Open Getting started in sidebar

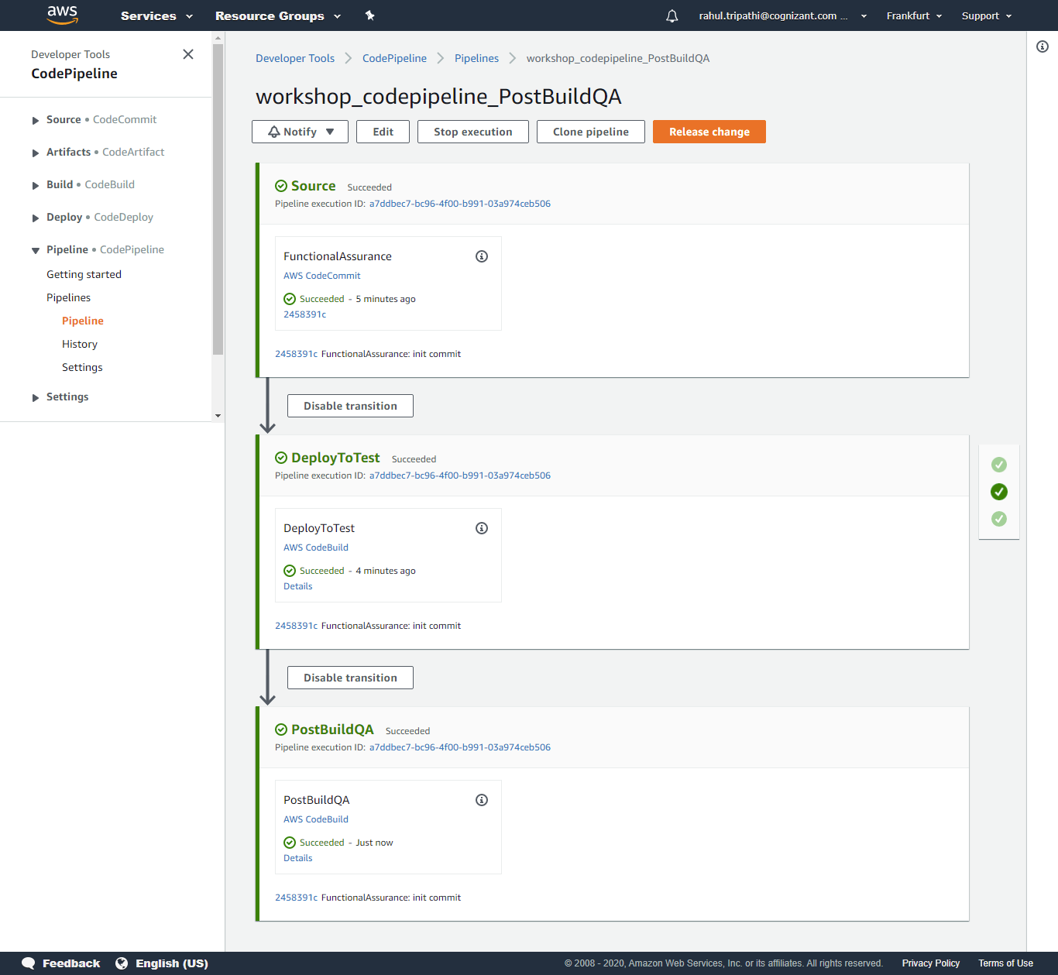[84, 274]
